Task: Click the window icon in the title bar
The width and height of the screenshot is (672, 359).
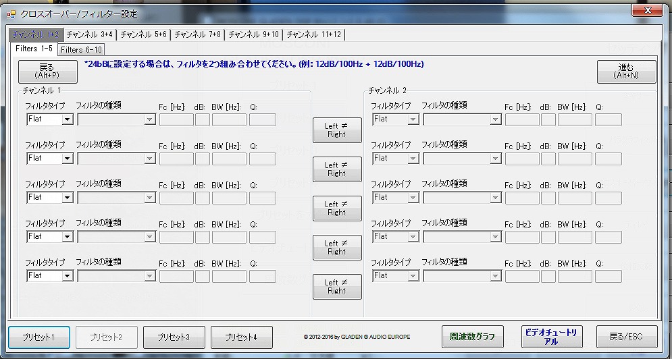Action: (x=11, y=13)
